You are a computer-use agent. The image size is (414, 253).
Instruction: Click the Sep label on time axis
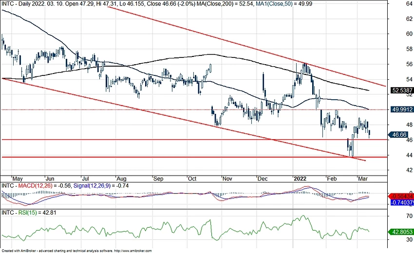[158, 179]
